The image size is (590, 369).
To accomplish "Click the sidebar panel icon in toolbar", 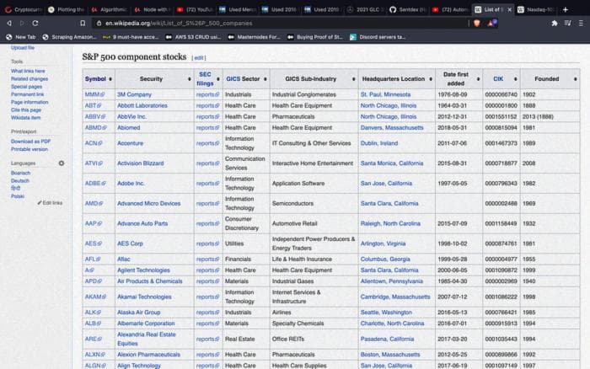I will 568,24.
